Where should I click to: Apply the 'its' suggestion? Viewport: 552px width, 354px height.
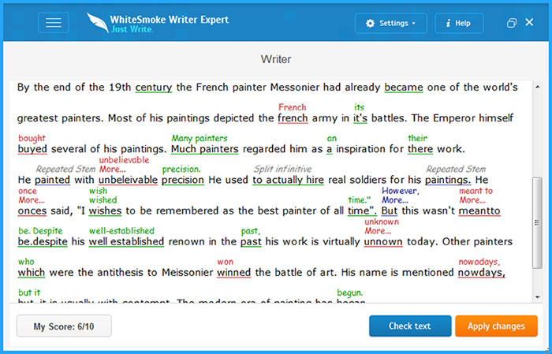point(359,107)
